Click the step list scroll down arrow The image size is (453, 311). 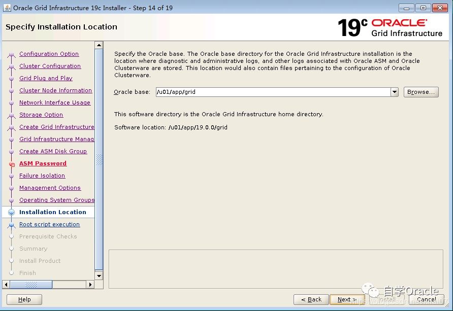[x=99, y=276]
